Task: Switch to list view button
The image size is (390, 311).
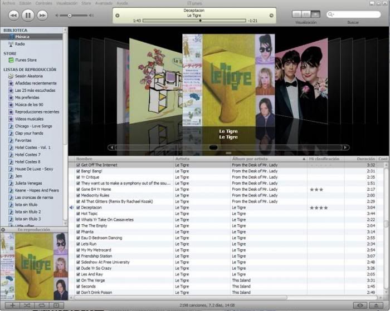Action: tap(297, 14)
